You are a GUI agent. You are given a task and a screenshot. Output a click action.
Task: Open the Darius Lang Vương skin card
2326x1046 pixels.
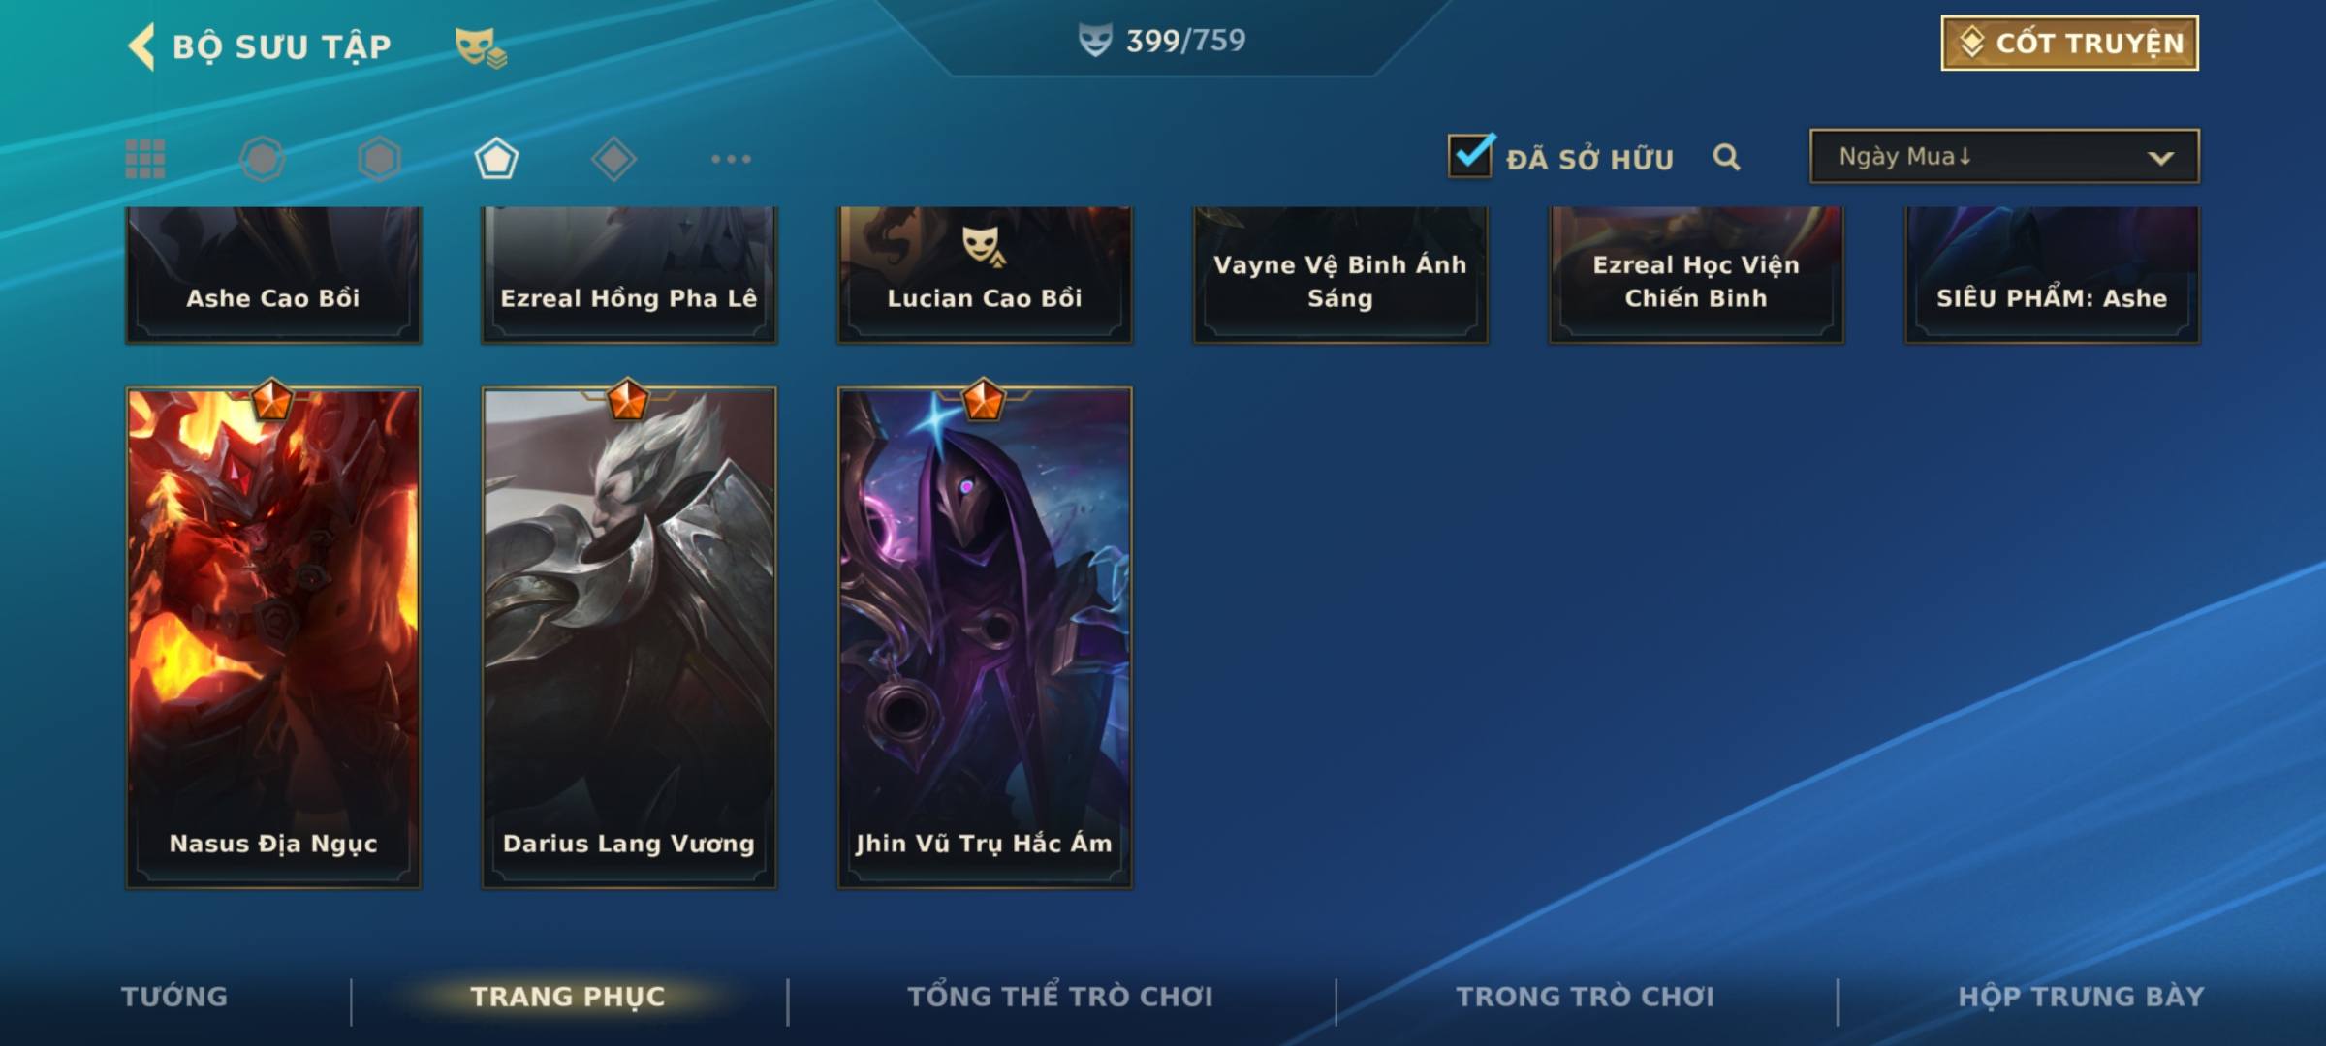629,637
